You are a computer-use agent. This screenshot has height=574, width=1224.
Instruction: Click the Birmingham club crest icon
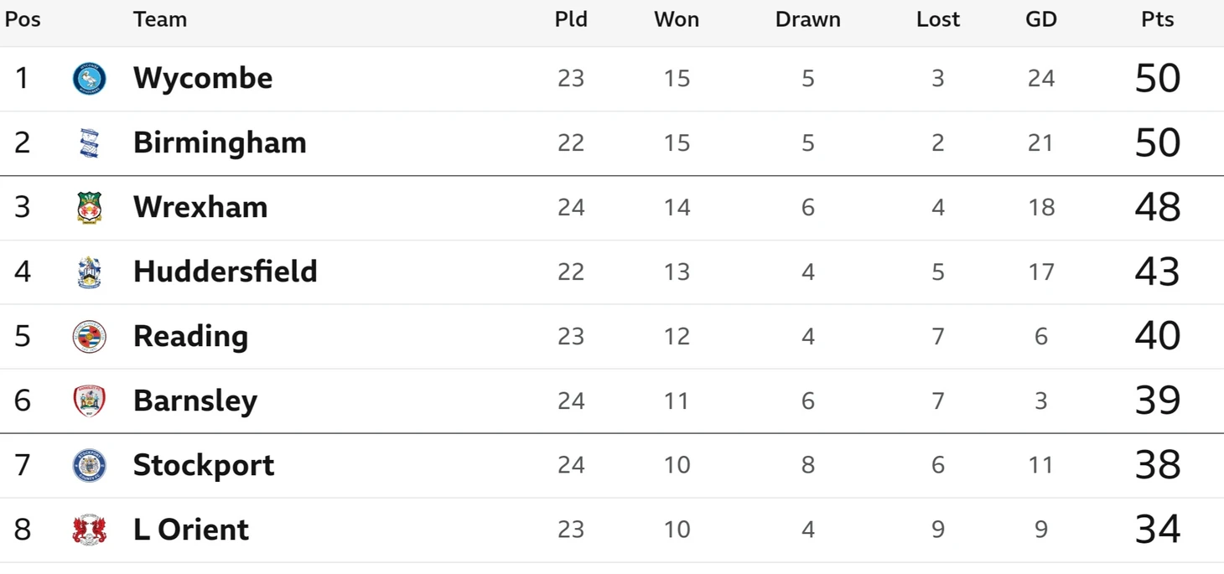pos(89,143)
